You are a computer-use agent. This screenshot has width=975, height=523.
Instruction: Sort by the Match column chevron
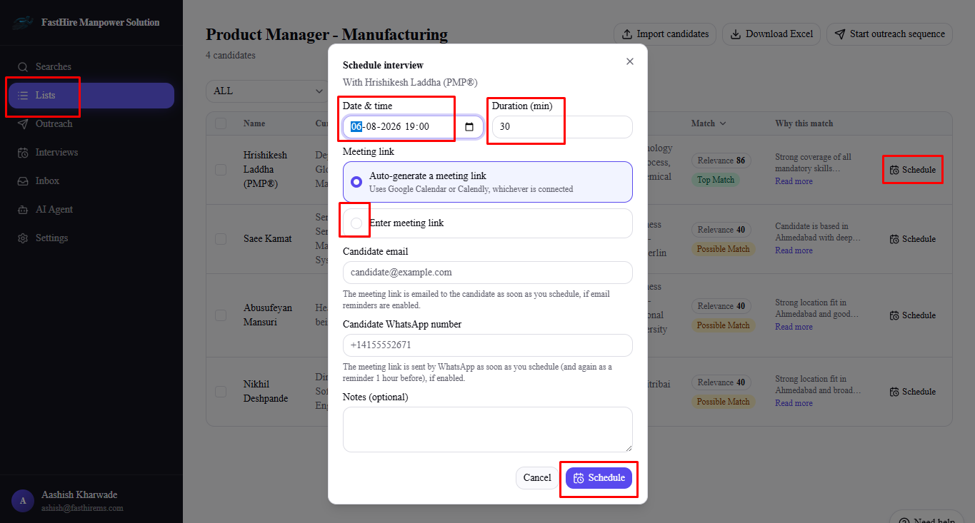723,123
